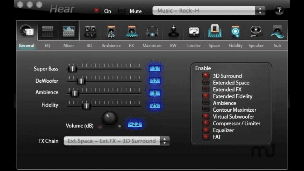Disable Virtual Subwoofer effect

[x=206, y=116]
